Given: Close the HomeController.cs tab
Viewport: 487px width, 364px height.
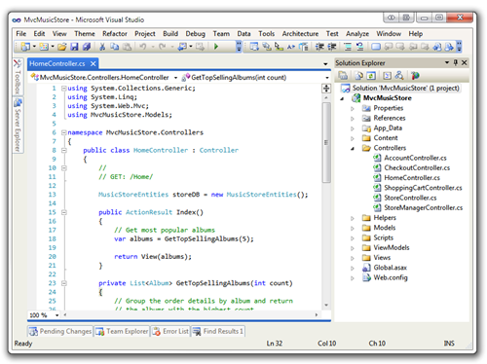Looking at the screenshot, I should (x=94, y=63).
